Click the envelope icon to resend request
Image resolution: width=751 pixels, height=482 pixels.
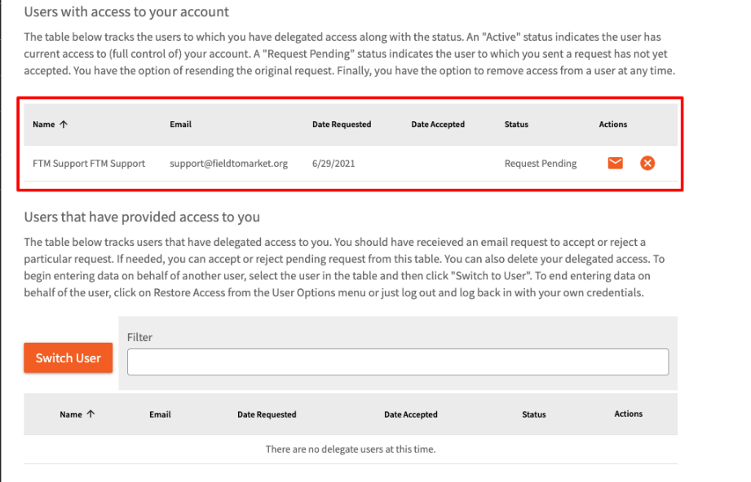[615, 163]
